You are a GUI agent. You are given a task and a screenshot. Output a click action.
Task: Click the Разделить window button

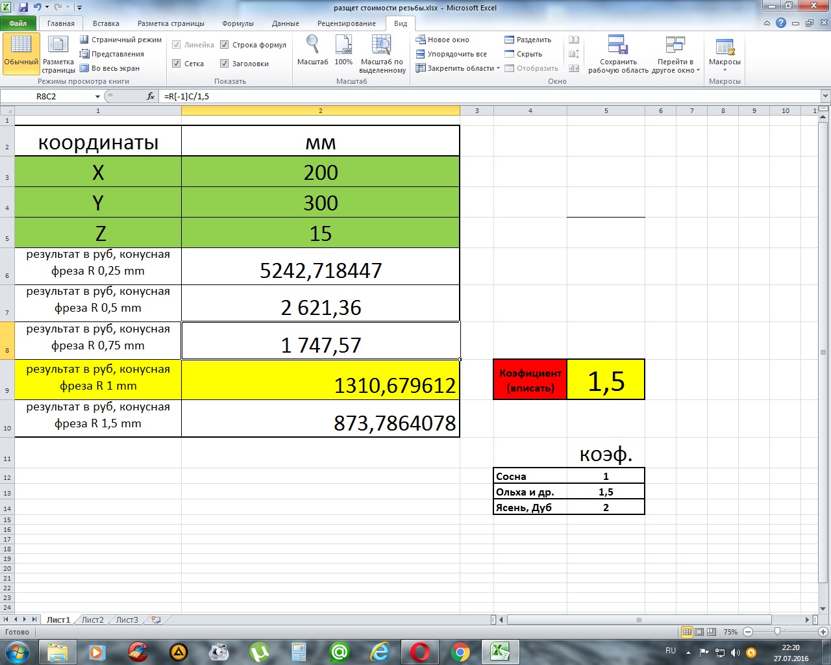pyautogui.click(x=528, y=40)
